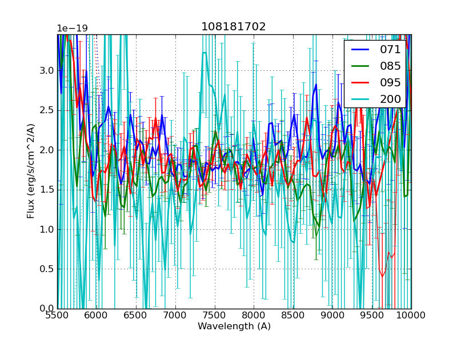Screen dimensions: 457x343
Task: Click the 10000 x-axis tick label
Action: [411, 316]
